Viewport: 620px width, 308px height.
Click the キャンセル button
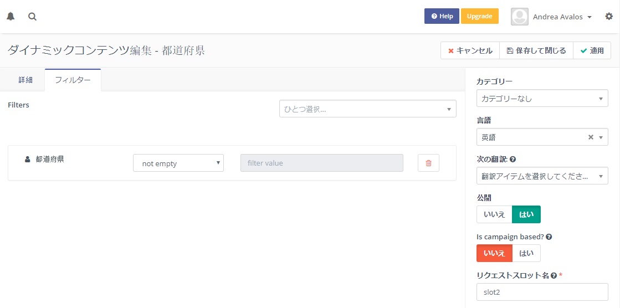470,50
